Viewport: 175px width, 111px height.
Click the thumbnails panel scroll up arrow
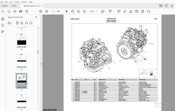pos(38,28)
